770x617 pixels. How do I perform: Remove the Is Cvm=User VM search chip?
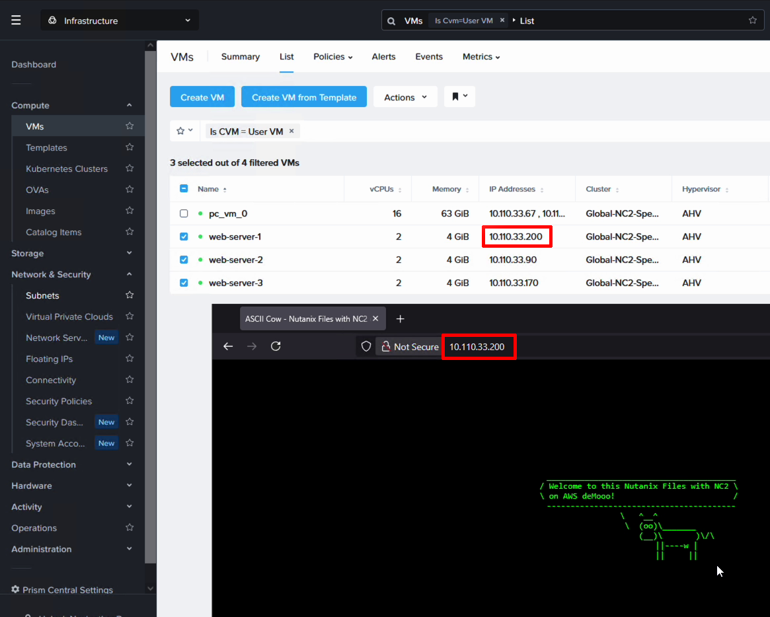click(502, 20)
